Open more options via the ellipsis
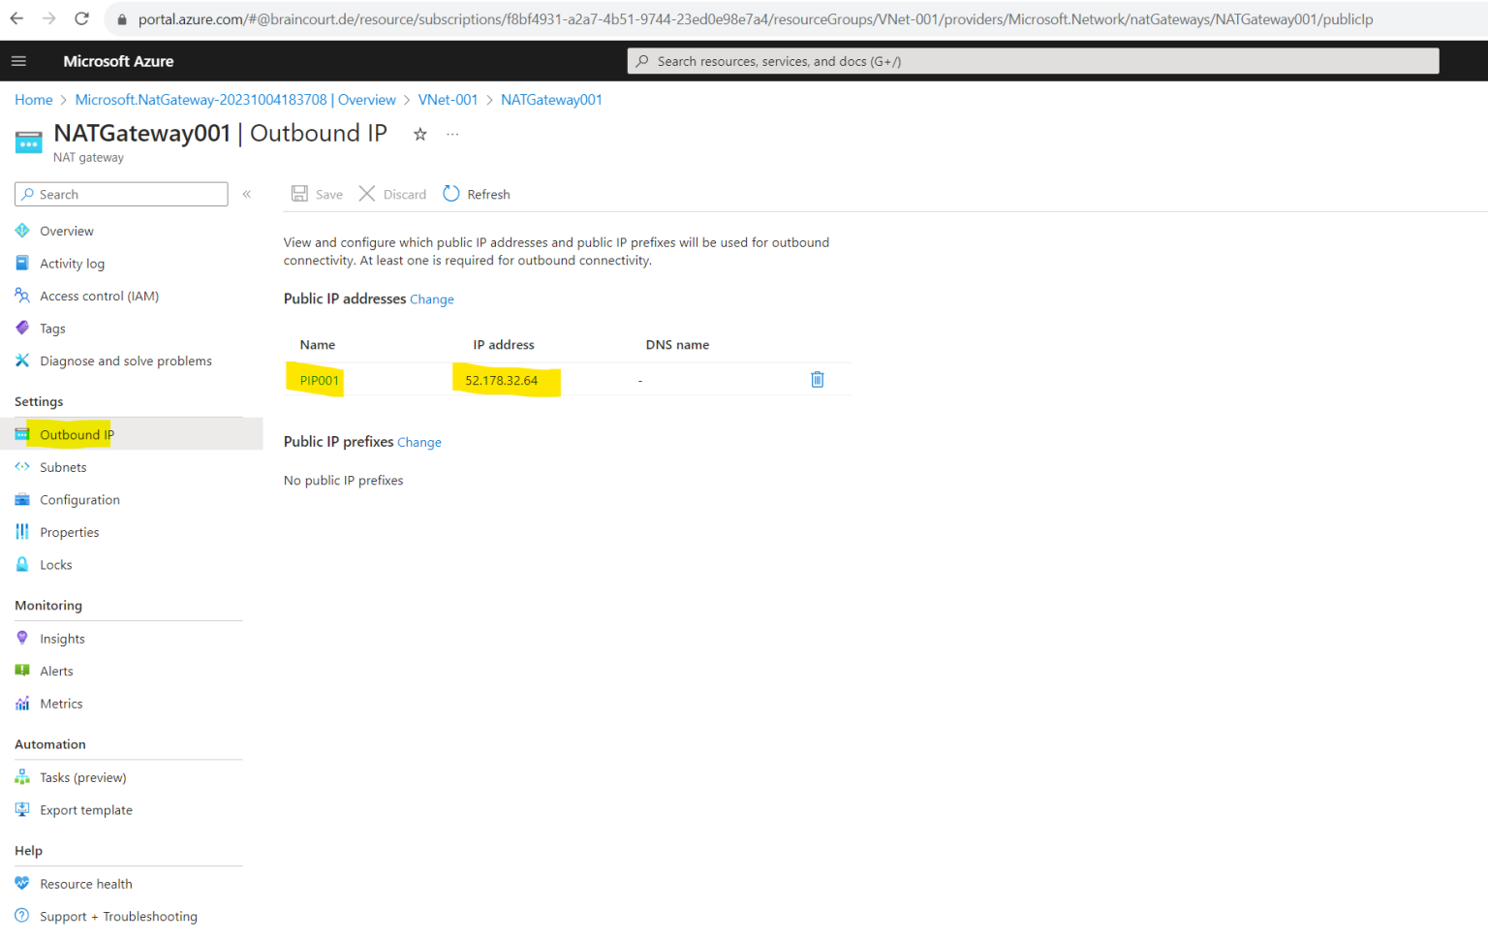The width and height of the screenshot is (1488, 942). [451, 134]
